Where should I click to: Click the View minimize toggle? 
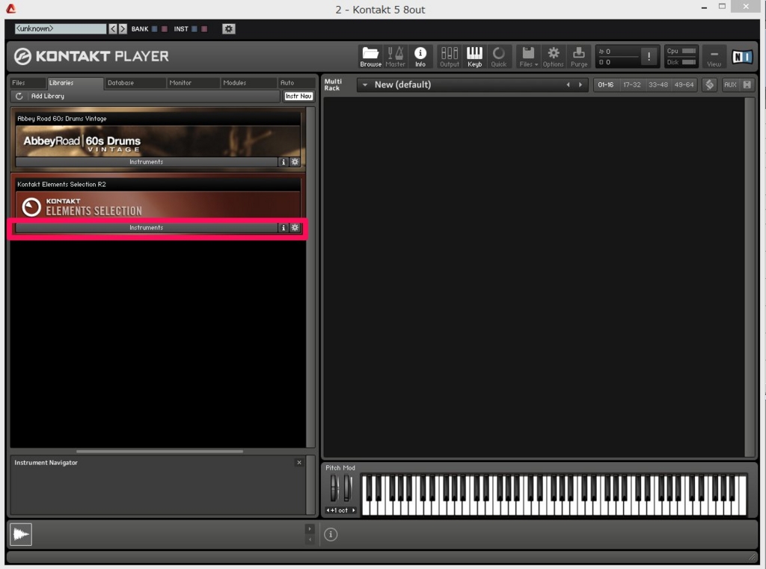pyautogui.click(x=714, y=57)
